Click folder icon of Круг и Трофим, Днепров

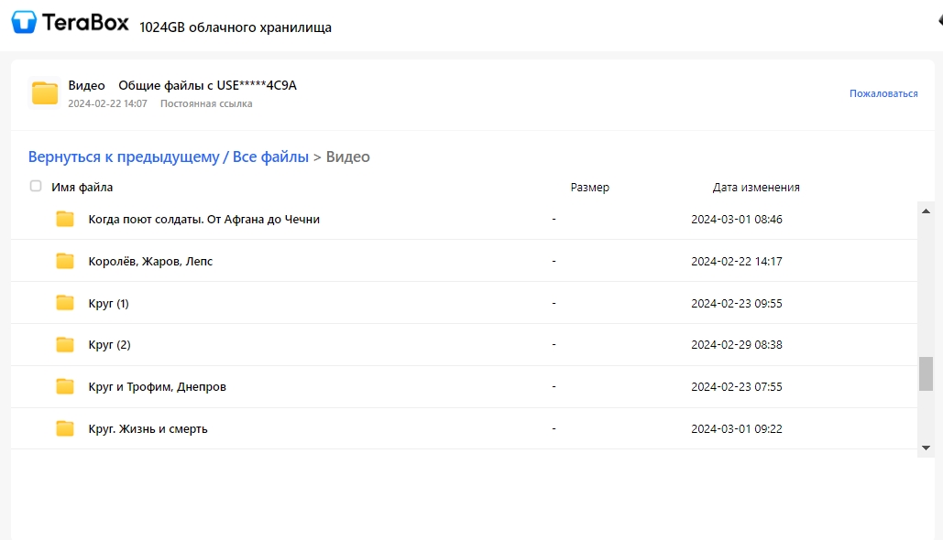point(65,386)
